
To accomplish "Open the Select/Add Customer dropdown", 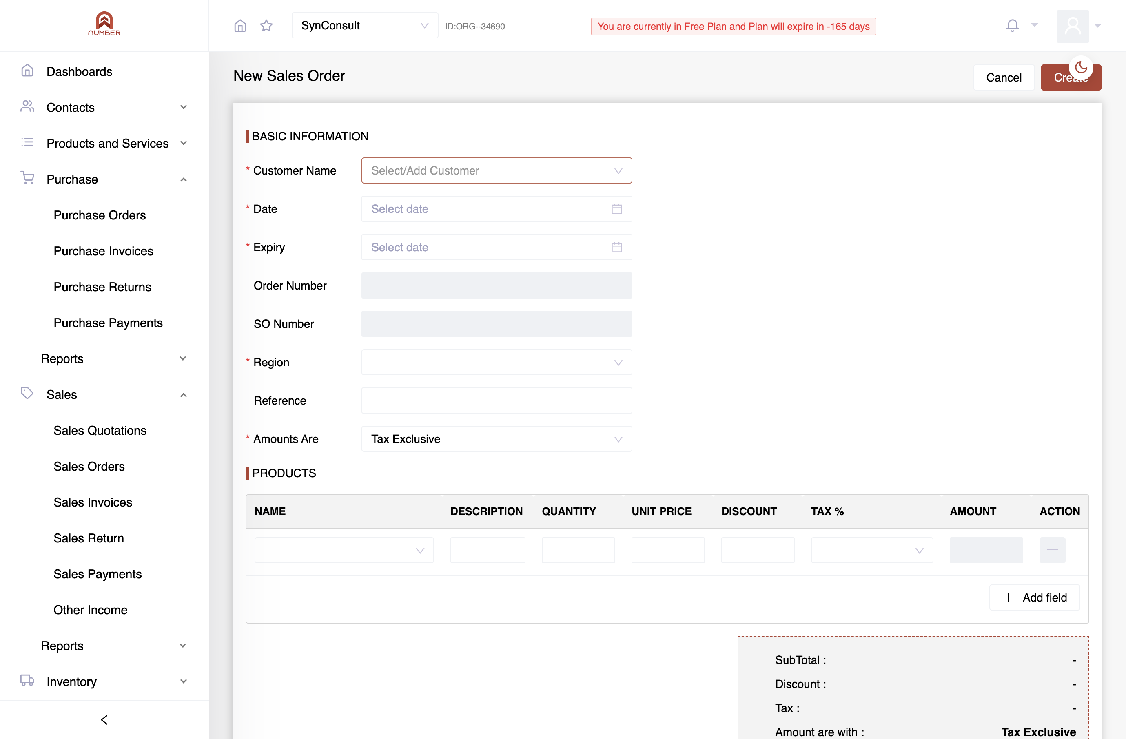I will pos(496,171).
